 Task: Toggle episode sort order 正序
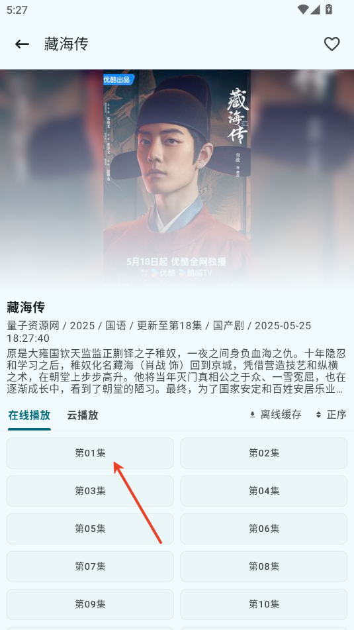tap(331, 415)
